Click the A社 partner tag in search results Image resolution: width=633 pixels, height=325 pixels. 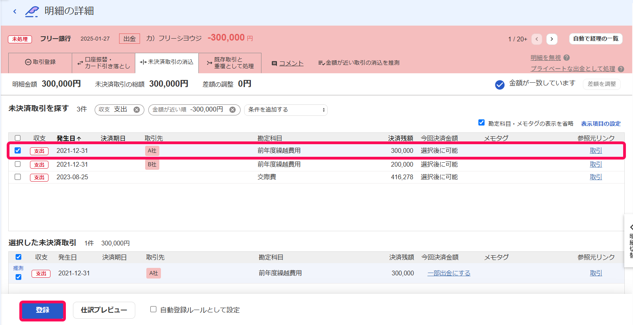click(152, 150)
